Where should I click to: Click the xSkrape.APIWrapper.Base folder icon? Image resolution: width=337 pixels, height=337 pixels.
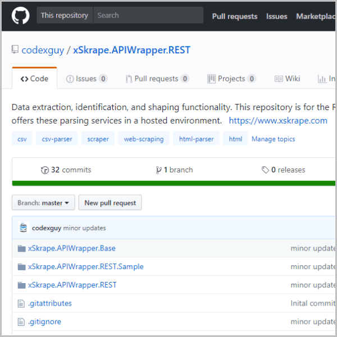click(22, 248)
